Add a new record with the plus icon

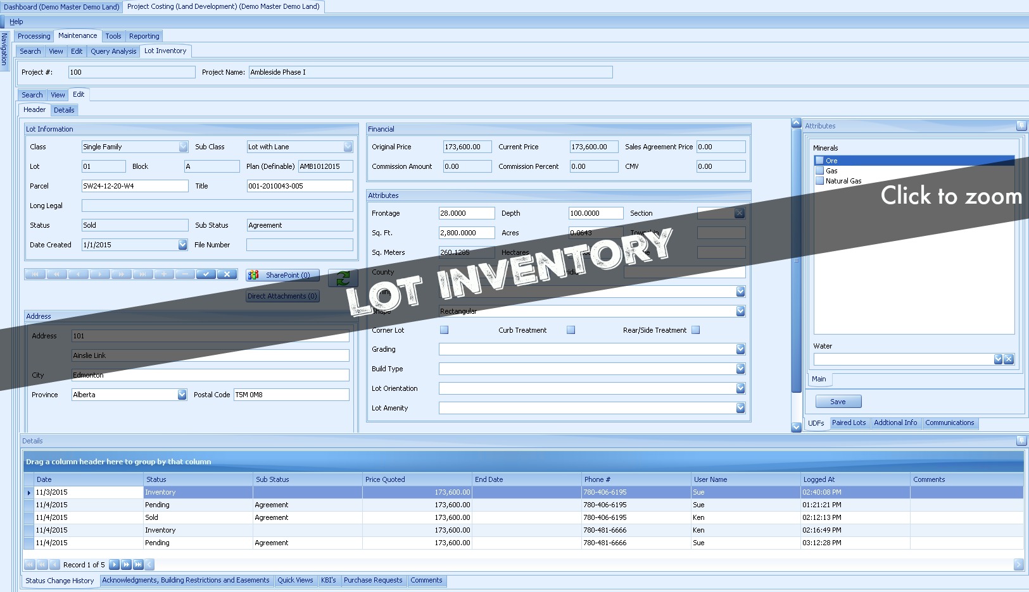coord(163,274)
